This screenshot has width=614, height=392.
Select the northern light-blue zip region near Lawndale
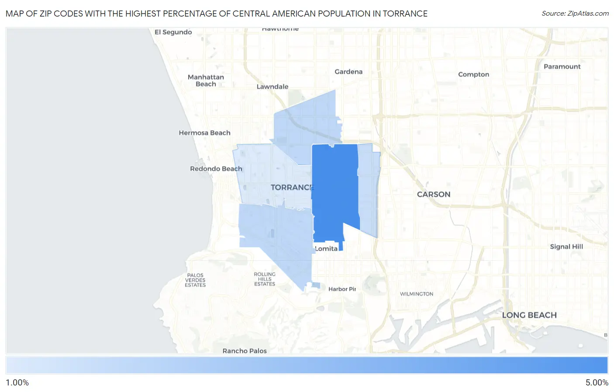click(308, 126)
